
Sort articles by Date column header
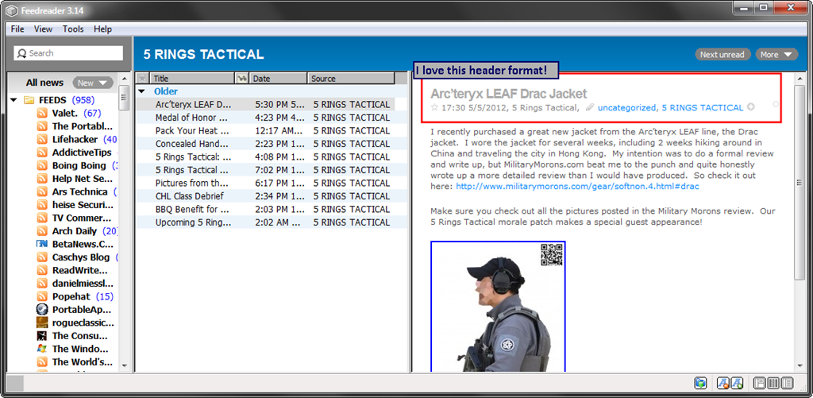[x=279, y=79]
